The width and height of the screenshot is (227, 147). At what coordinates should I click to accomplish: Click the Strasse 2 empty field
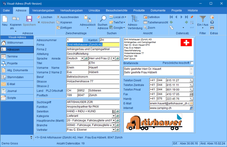pyautogui.click(x=93, y=86)
